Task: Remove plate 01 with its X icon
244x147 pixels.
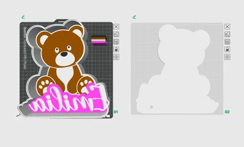Action: click(116, 27)
